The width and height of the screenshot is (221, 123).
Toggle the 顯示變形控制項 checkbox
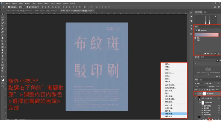tap(27, 7)
